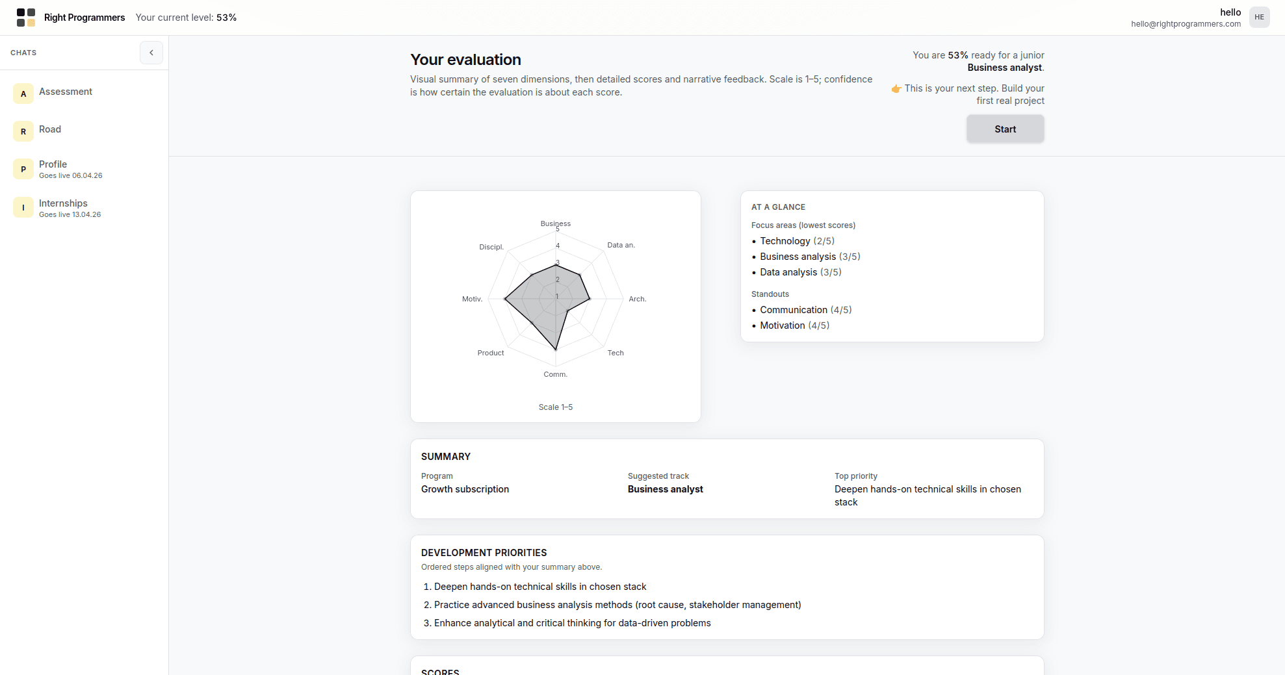Image resolution: width=1285 pixels, height=675 pixels.
Task: Select the Internships chat in sidebar
Action: click(x=63, y=203)
